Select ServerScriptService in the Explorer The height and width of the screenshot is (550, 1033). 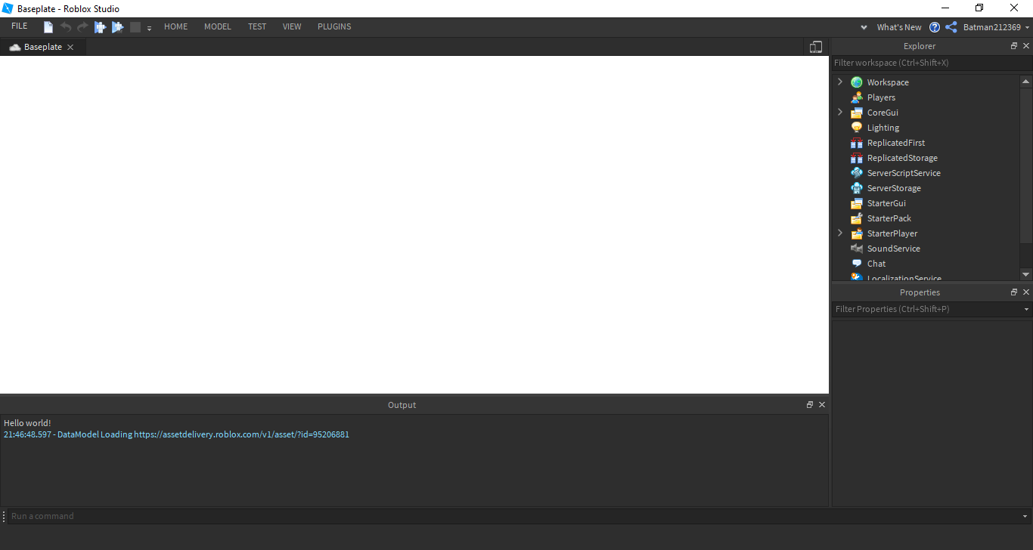tap(904, 173)
